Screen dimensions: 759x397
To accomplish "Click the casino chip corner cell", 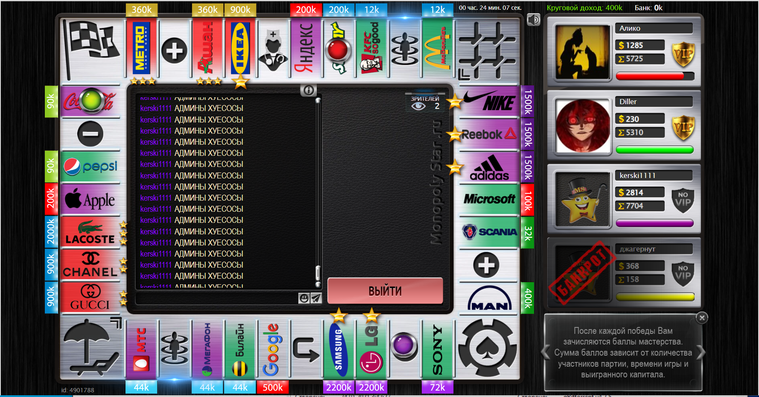I will (x=488, y=348).
